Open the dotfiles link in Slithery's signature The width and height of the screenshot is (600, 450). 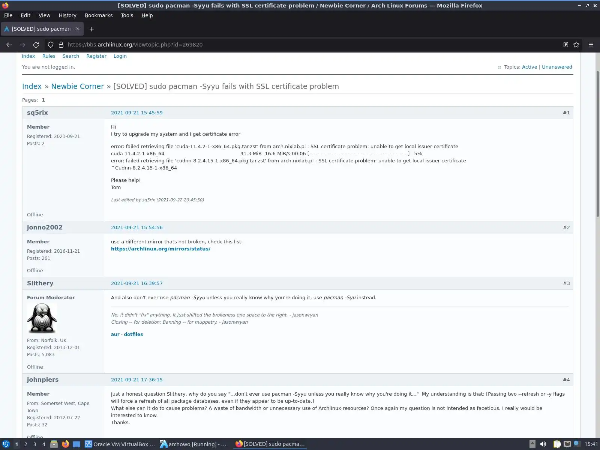coord(133,334)
